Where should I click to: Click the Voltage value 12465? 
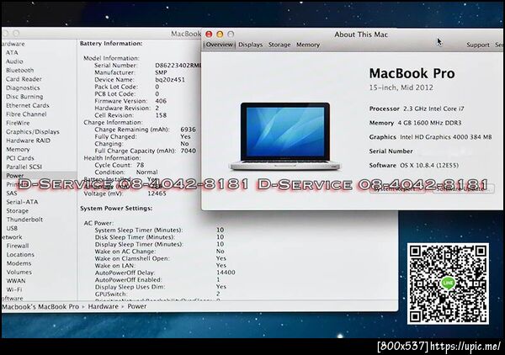[x=157, y=193]
